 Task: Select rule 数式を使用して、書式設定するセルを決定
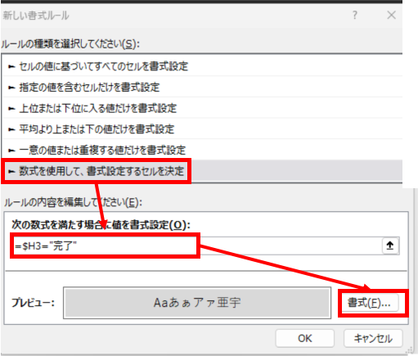pyautogui.click(x=202, y=171)
